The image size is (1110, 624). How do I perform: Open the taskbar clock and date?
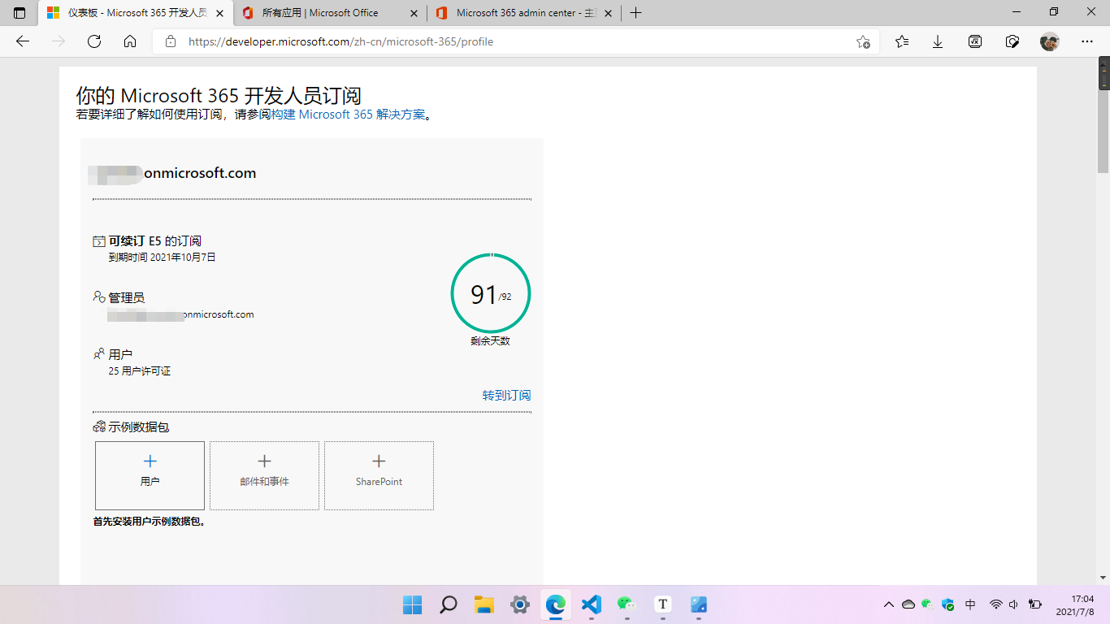1075,604
